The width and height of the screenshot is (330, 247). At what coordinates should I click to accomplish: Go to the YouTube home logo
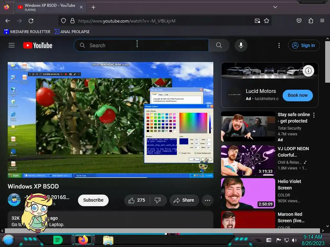click(38, 45)
